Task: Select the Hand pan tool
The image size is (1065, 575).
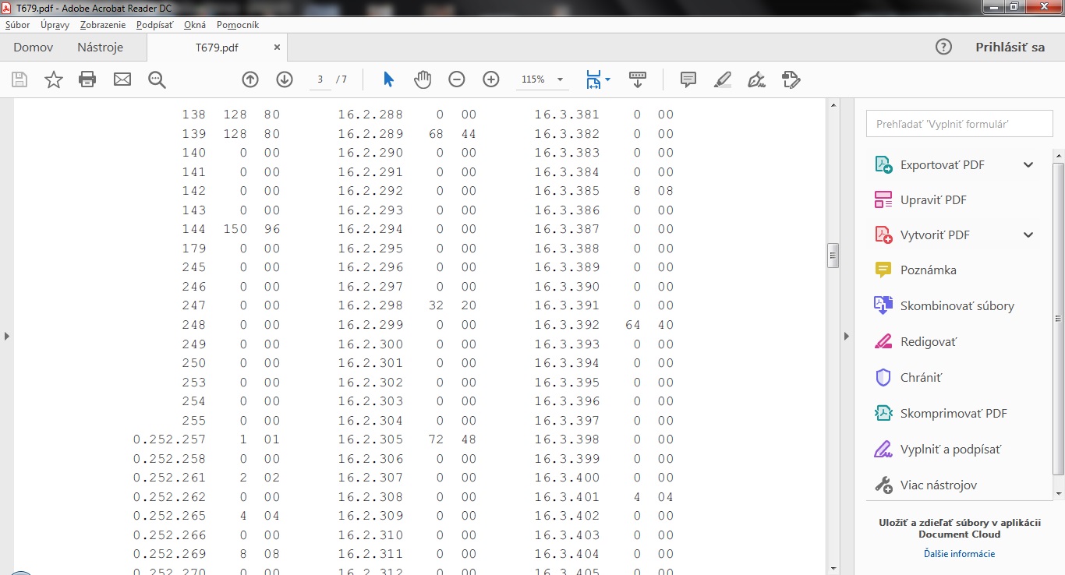Action: tap(423, 79)
